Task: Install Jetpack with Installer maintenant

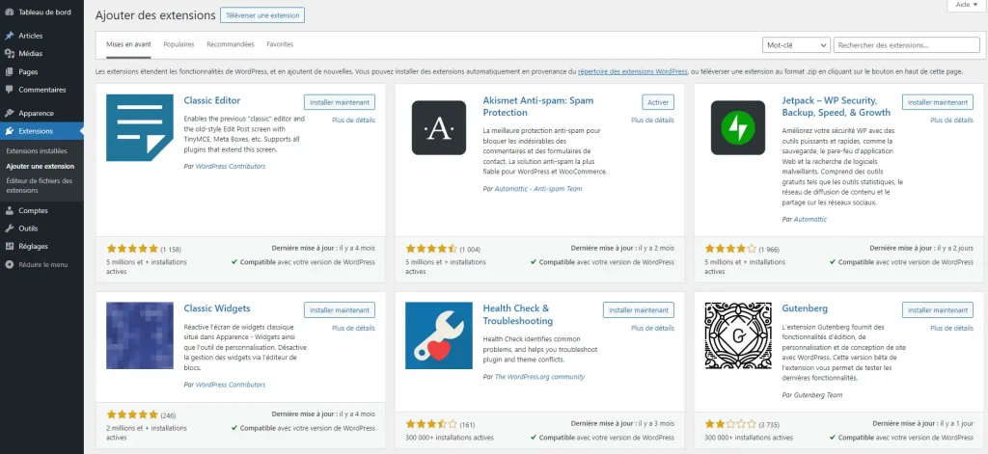Action: pyautogui.click(x=938, y=102)
